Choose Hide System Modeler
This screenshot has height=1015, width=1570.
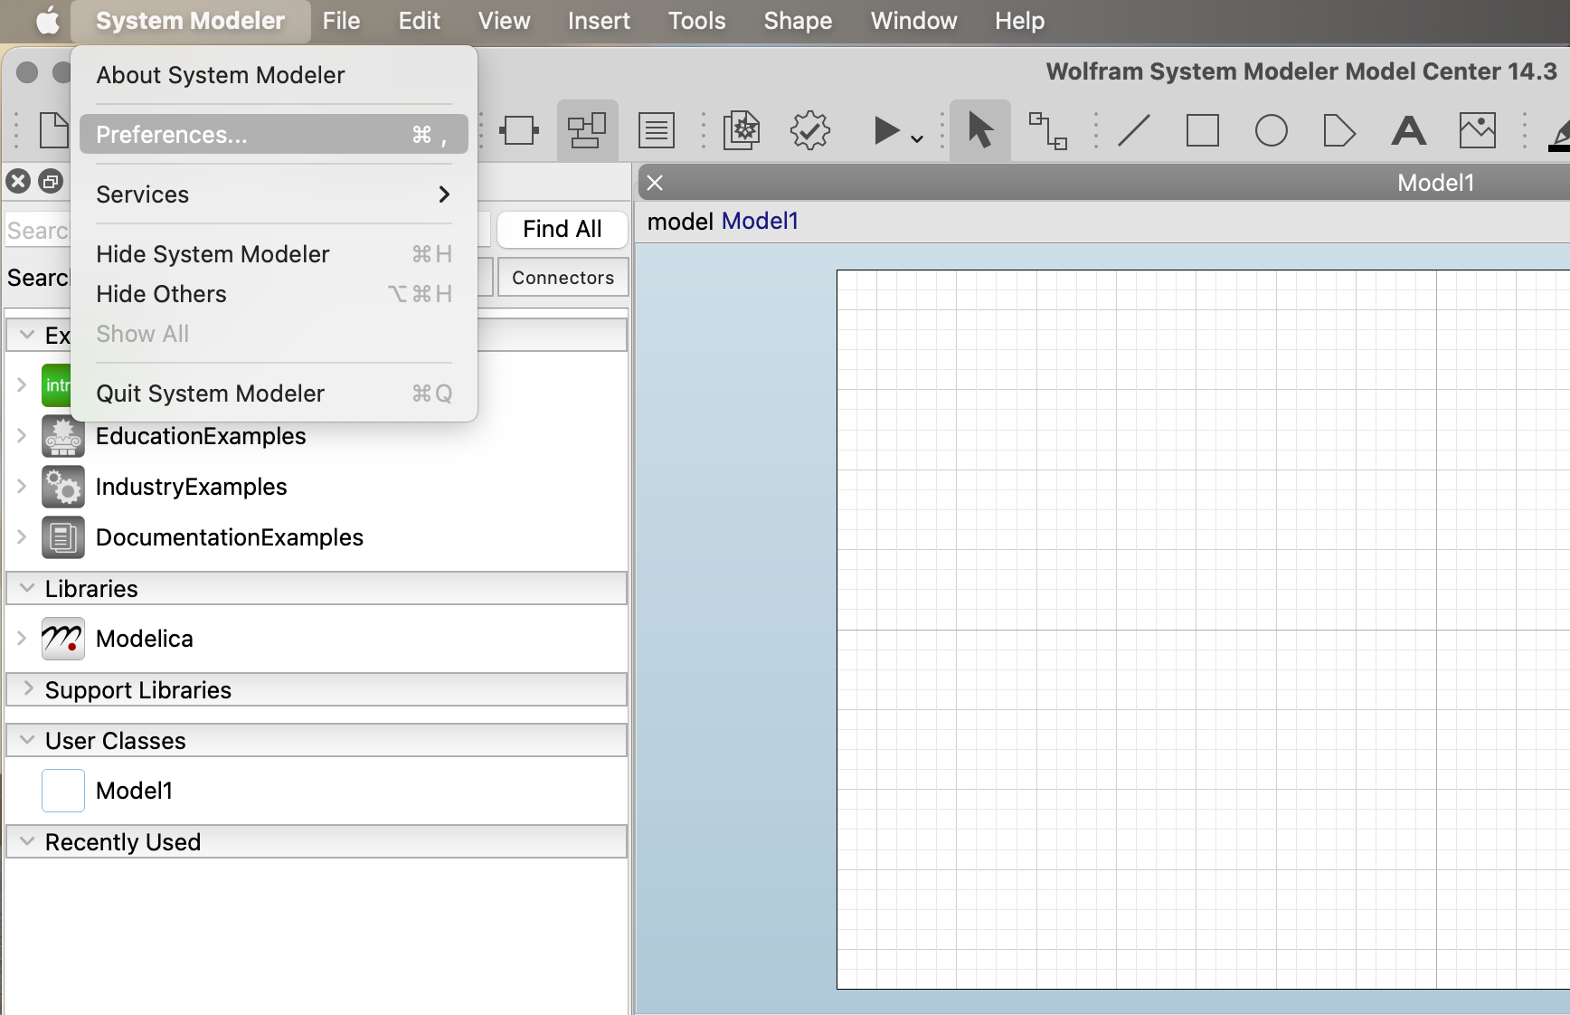coord(274,254)
